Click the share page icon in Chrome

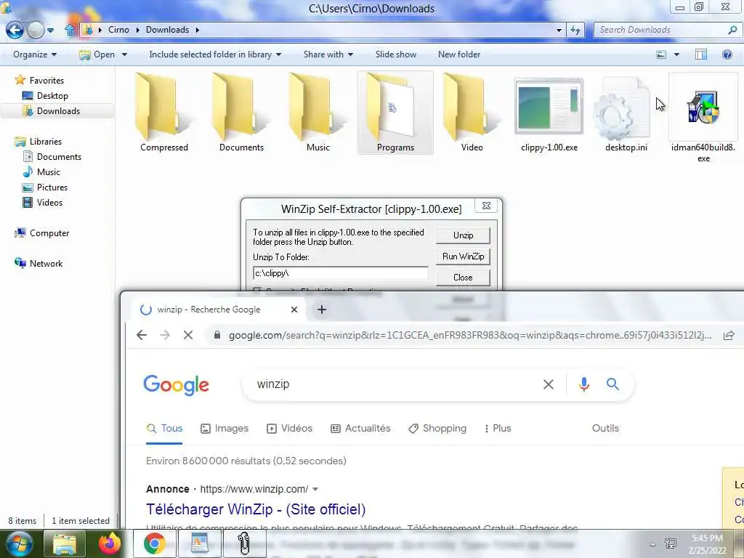coord(729,335)
